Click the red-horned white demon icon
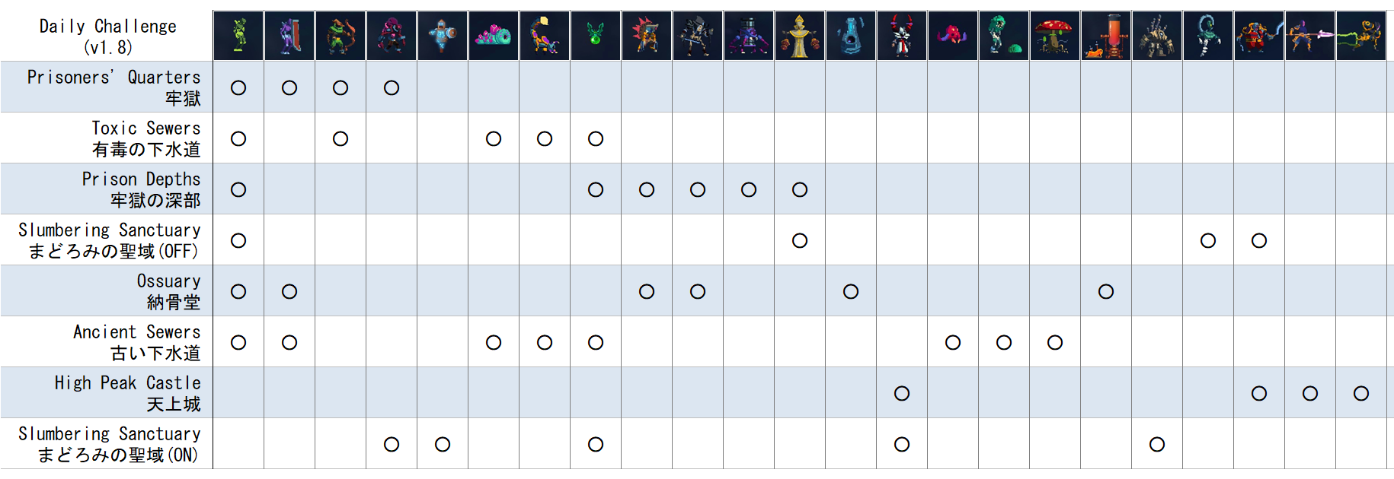The image size is (1394, 479). pos(902,36)
